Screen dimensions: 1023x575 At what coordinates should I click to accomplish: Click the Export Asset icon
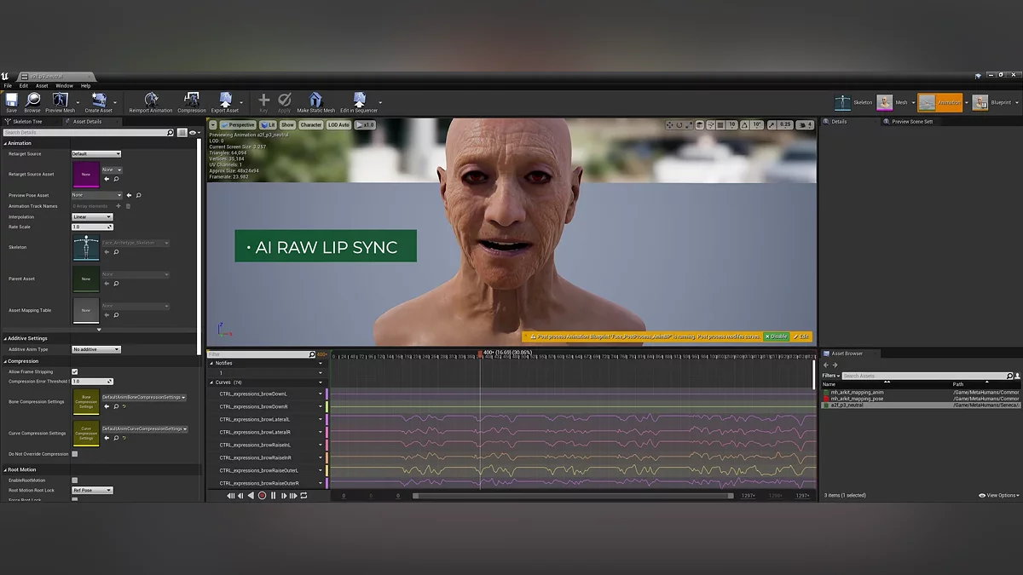pos(225,101)
